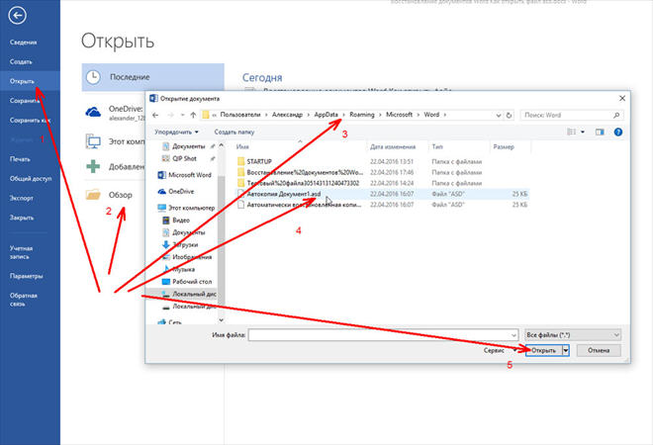Open Обратная связь in the sidebar
Image resolution: width=653 pixels, height=445 pixels.
(x=24, y=300)
